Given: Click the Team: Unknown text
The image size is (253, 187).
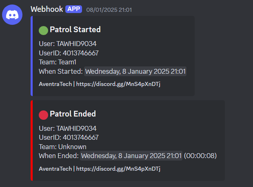Looking at the screenshot, I should 62,147.
